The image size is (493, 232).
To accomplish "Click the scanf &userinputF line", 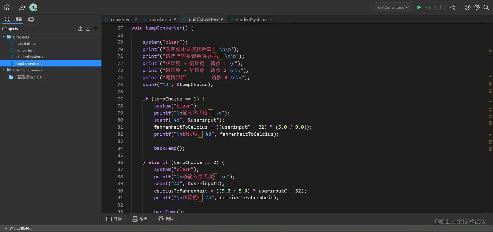I will (189, 120).
